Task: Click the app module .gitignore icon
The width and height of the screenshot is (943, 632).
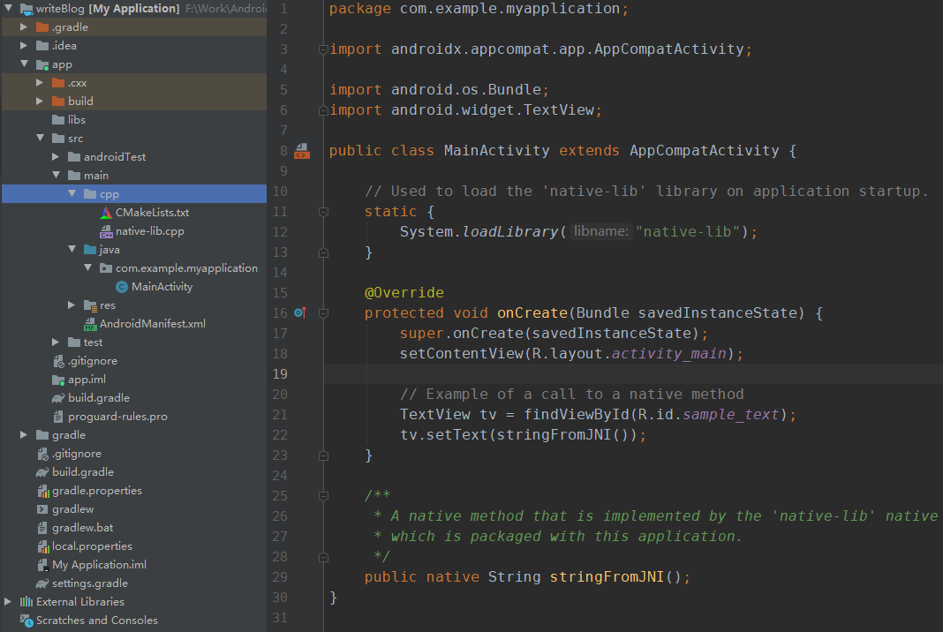Action: pyautogui.click(x=58, y=361)
